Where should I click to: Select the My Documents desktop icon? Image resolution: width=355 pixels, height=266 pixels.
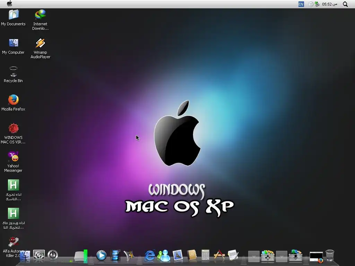click(x=14, y=18)
